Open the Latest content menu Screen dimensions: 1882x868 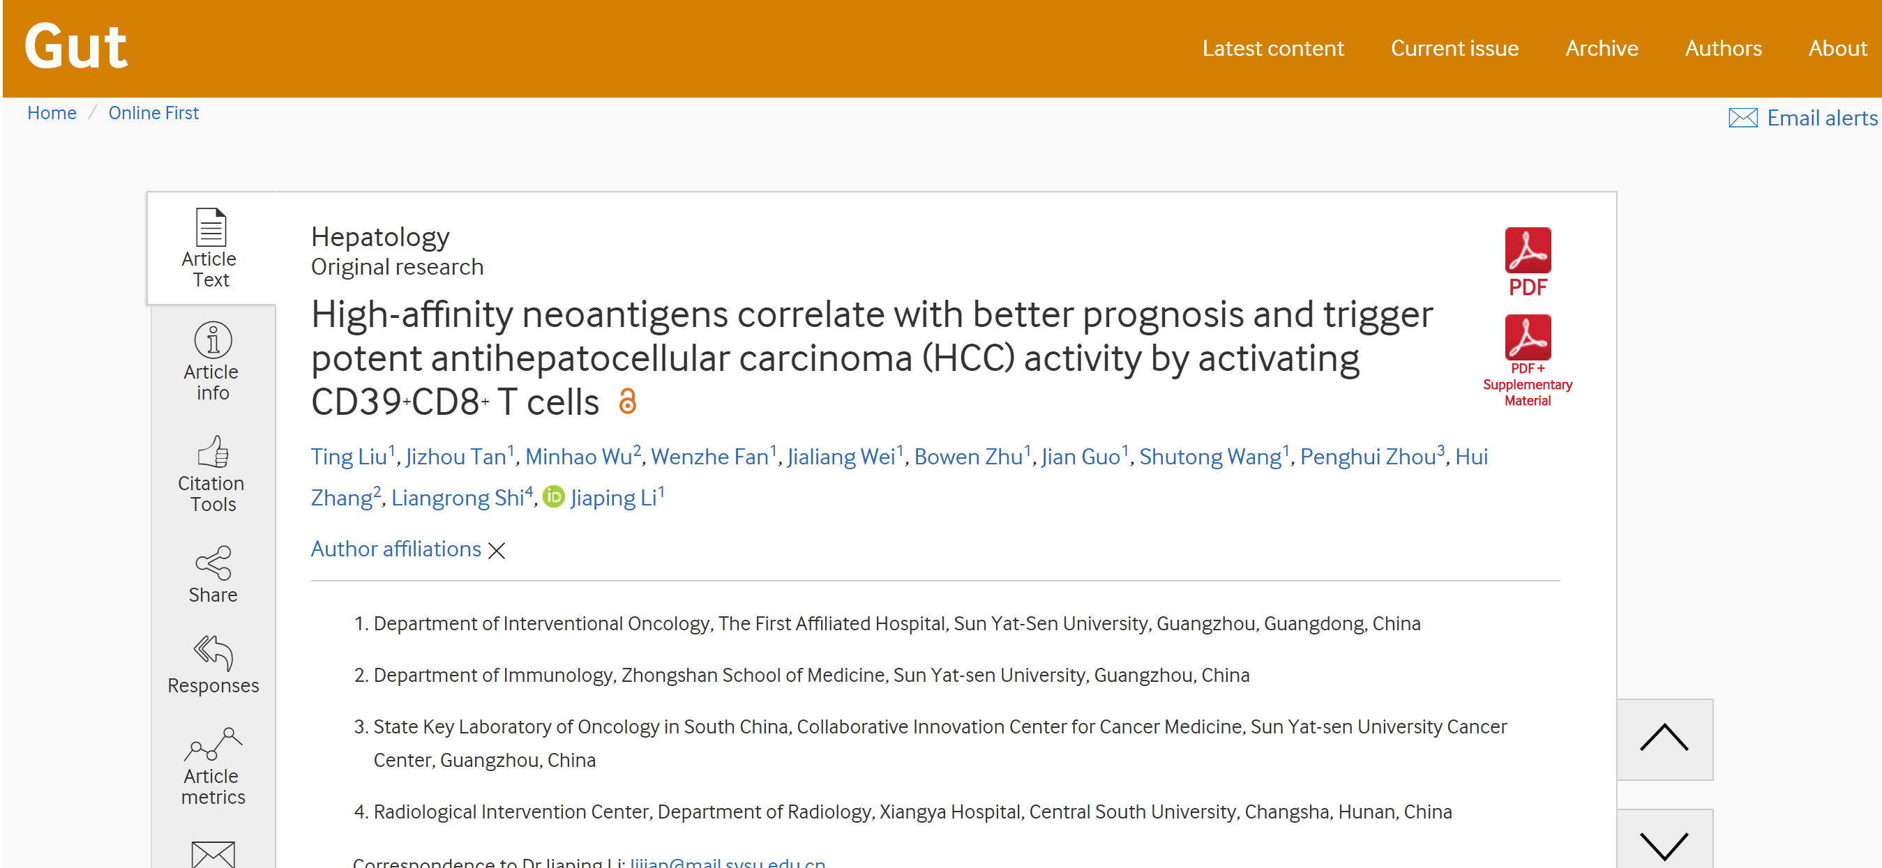tap(1273, 48)
